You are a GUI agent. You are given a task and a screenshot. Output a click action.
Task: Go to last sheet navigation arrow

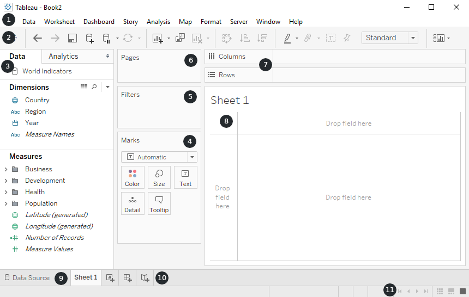tap(426, 292)
